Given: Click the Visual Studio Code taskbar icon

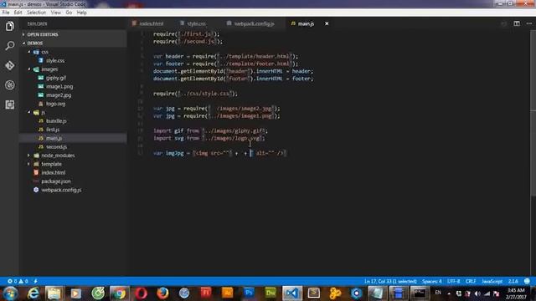Looking at the screenshot, I should click(292, 293).
